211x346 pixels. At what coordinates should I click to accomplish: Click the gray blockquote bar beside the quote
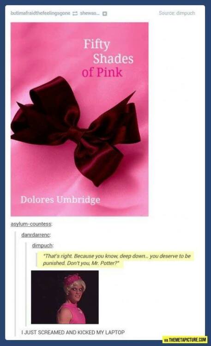36,260
